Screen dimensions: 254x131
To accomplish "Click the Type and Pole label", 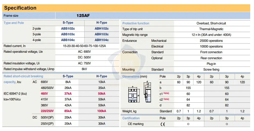I will [14, 23].
